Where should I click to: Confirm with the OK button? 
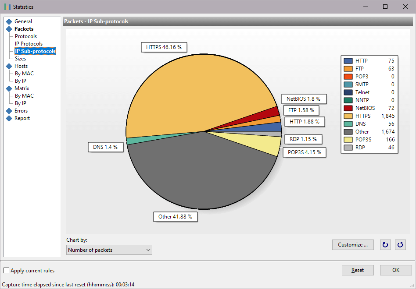(x=395, y=270)
